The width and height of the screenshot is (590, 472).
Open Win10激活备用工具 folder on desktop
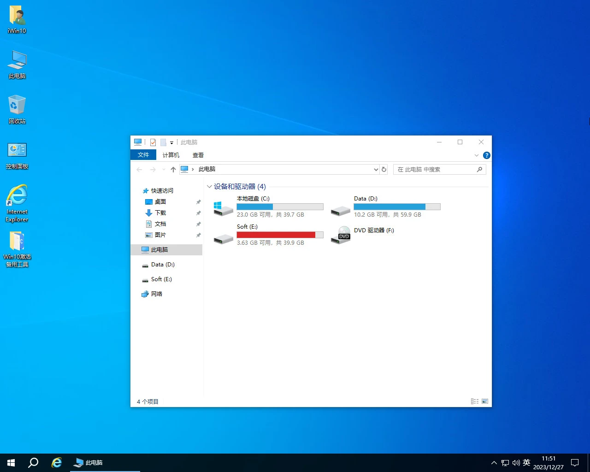click(x=17, y=249)
